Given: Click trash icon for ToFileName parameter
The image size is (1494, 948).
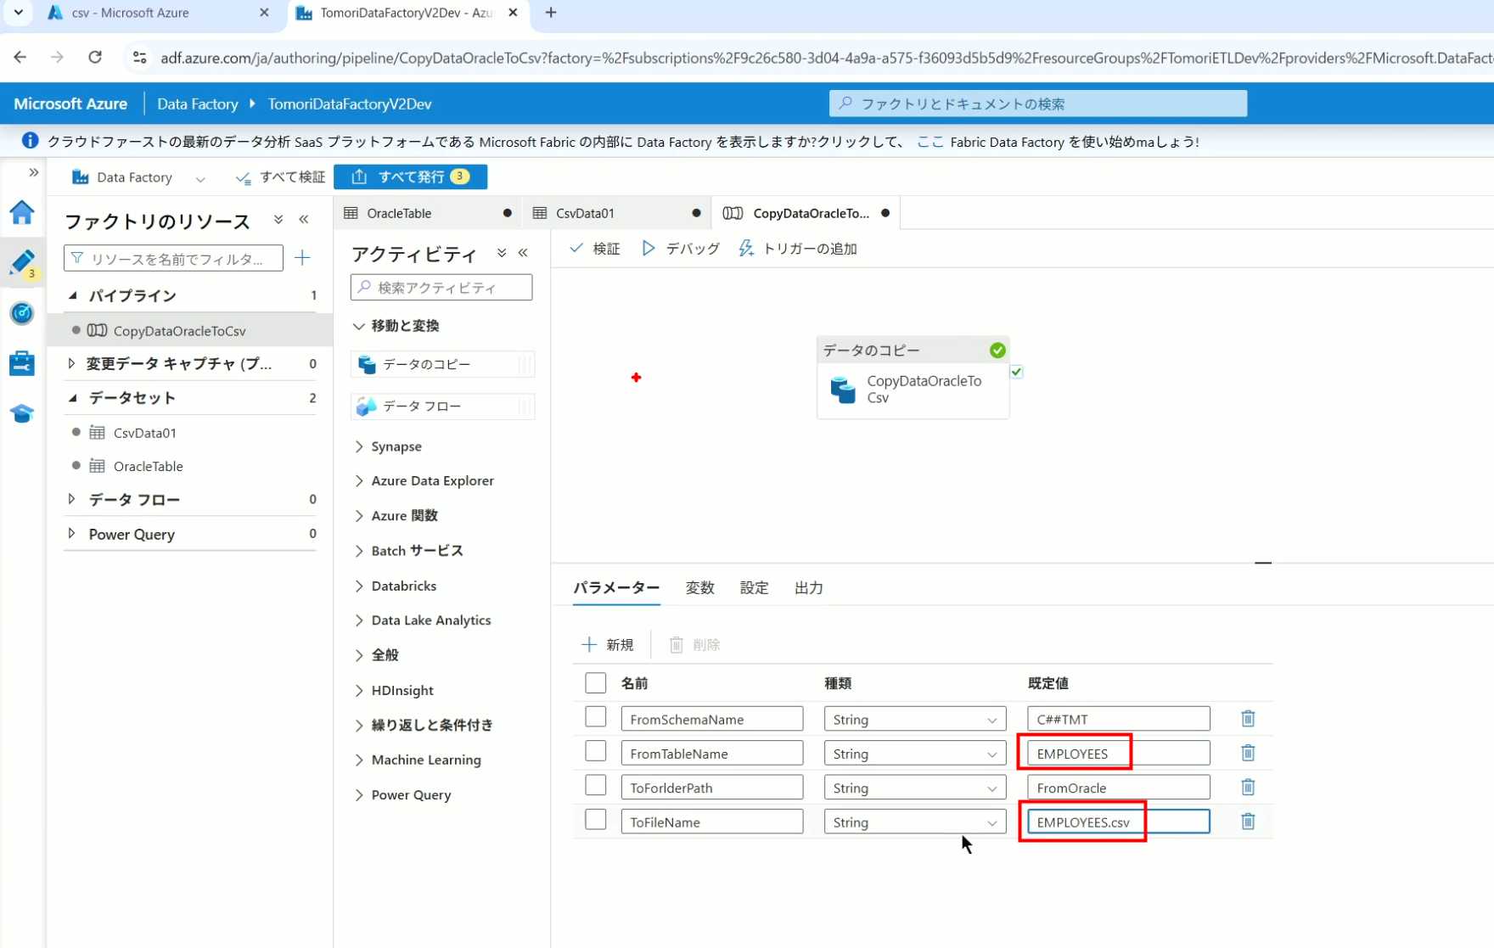Looking at the screenshot, I should coord(1247,822).
